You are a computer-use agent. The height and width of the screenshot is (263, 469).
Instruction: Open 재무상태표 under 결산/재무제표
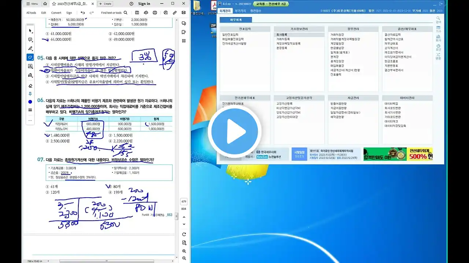click(x=391, y=43)
